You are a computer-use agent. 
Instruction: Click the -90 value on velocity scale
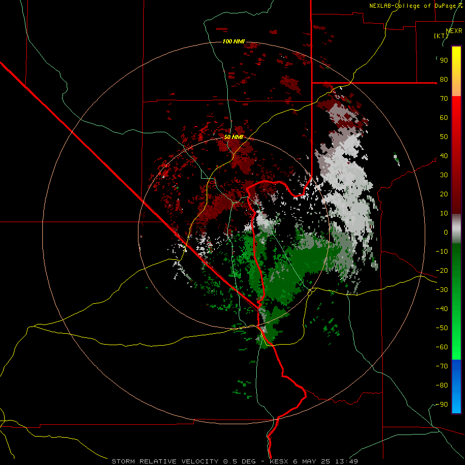tap(442, 405)
